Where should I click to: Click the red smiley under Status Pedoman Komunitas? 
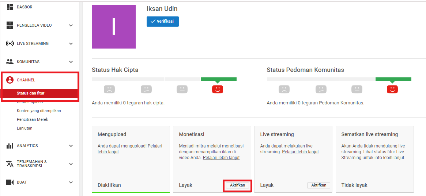pos(392,89)
